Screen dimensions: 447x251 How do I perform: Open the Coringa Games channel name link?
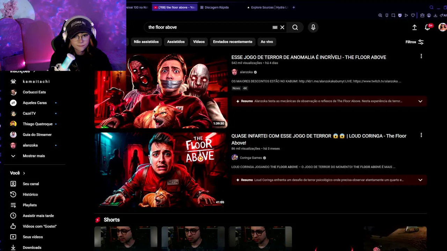point(251,158)
